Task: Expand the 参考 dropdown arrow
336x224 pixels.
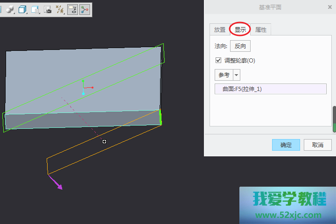Action: click(236, 75)
